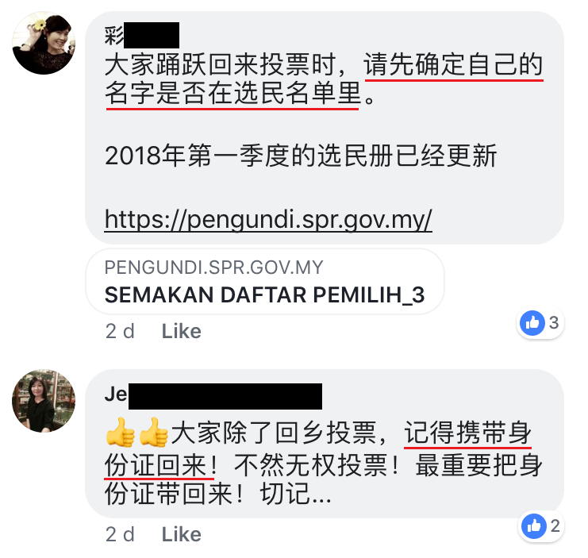Viewport: 588px width, 558px height.
Task: Click the underlined 记得携带身份证回来 text
Action: tap(467, 434)
